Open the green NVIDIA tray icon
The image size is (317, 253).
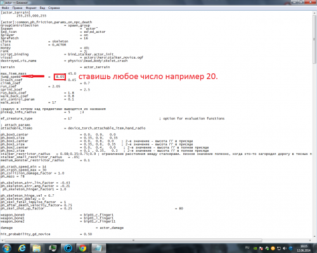(255, 249)
